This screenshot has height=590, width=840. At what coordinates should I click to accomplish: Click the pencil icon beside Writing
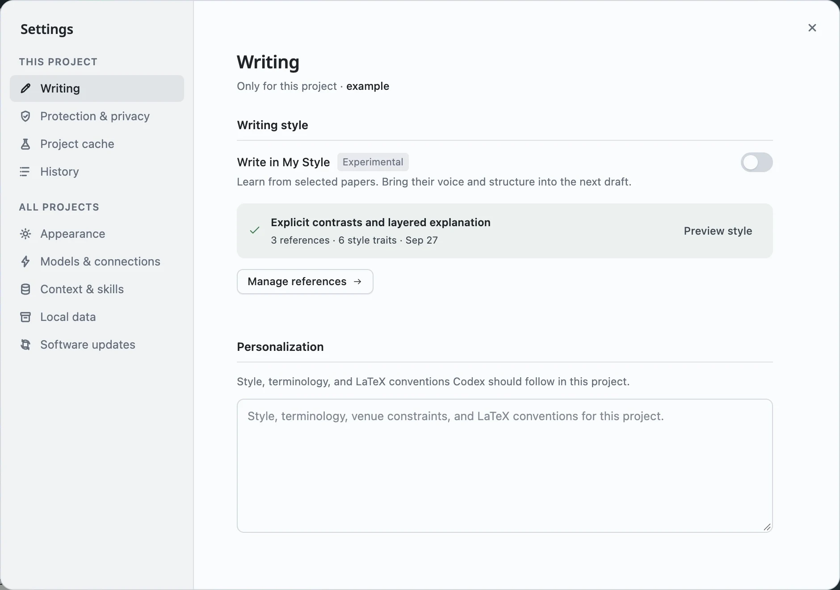pos(25,88)
